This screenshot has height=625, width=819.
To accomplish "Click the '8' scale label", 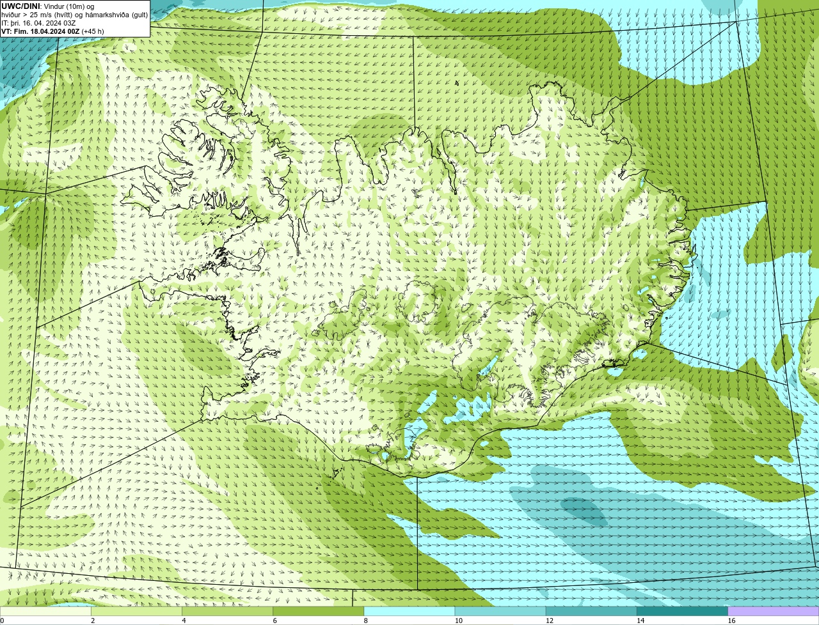I will coord(365,621).
